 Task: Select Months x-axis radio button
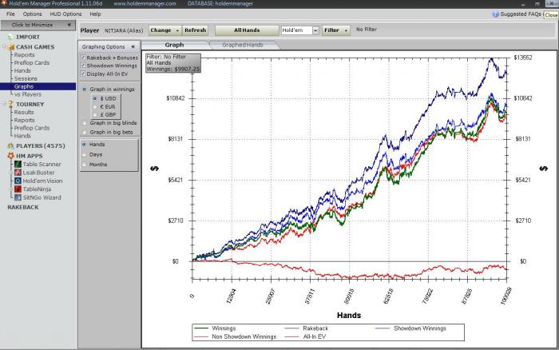[84, 165]
